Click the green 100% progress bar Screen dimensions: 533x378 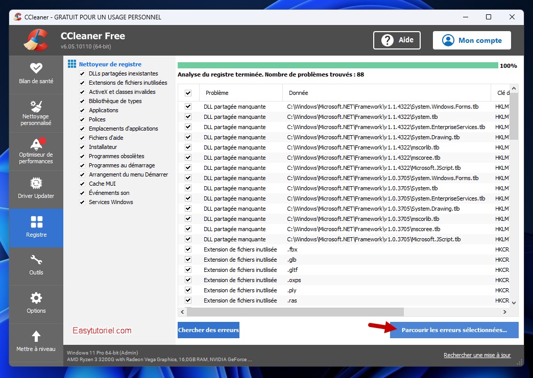click(337, 65)
